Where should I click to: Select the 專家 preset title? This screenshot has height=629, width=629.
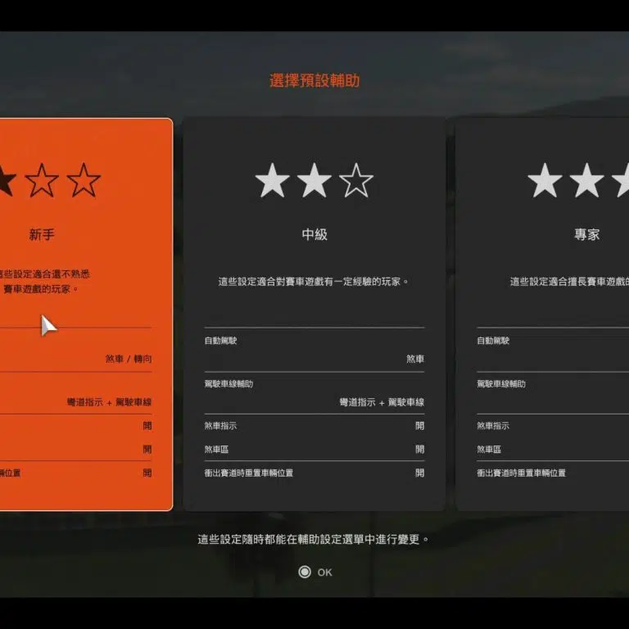click(x=586, y=234)
